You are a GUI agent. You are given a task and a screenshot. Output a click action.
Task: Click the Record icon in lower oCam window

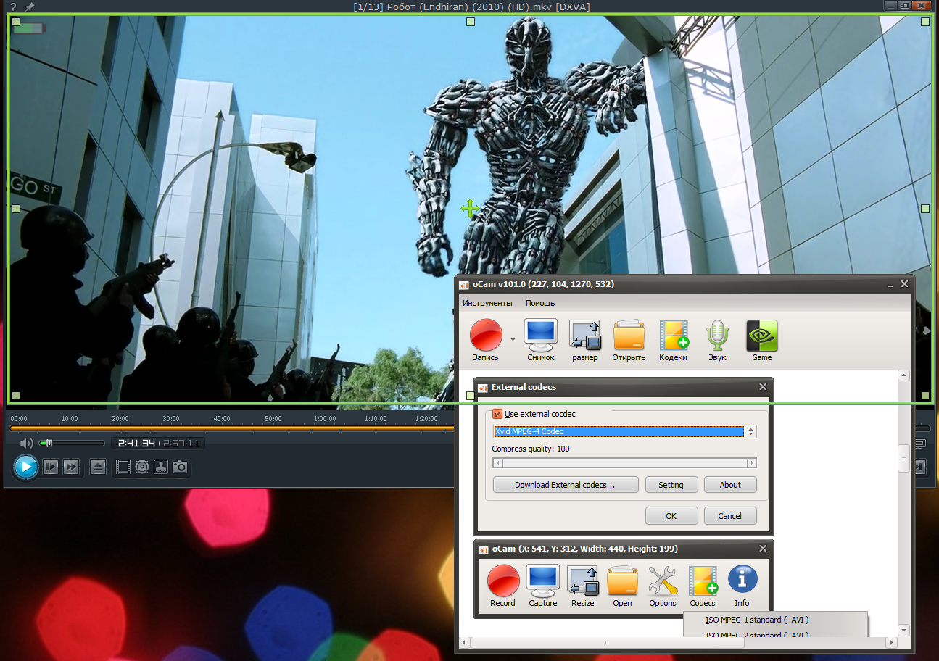[x=502, y=586]
